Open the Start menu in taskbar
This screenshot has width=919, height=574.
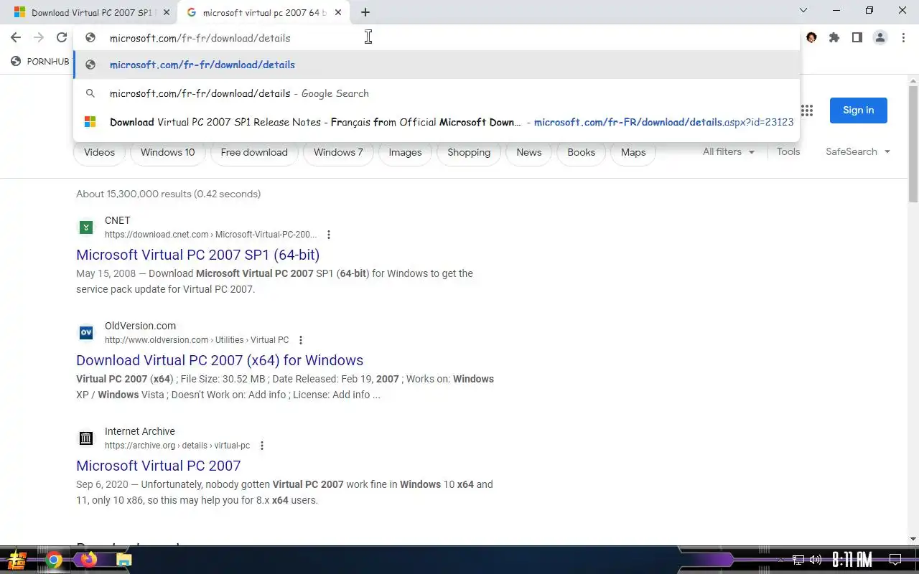click(17, 560)
